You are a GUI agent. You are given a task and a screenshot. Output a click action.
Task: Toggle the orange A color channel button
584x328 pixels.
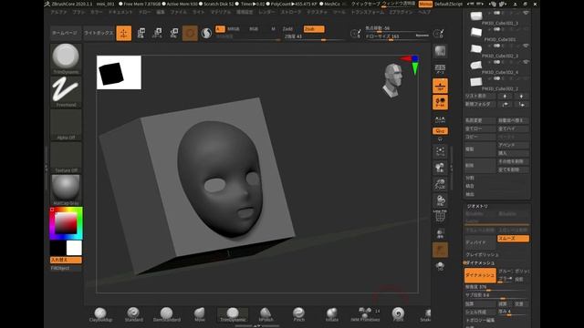click(220, 29)
